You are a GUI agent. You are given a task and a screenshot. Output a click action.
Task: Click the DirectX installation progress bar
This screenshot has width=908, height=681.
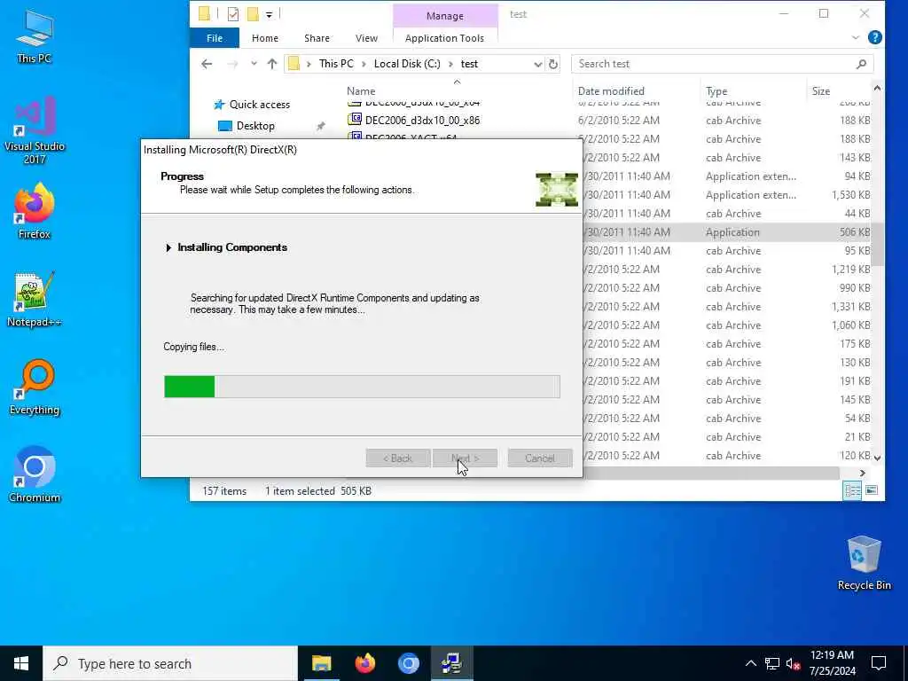362,387
